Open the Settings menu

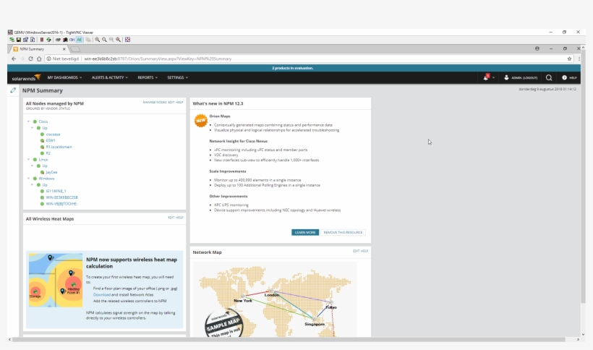177,77
